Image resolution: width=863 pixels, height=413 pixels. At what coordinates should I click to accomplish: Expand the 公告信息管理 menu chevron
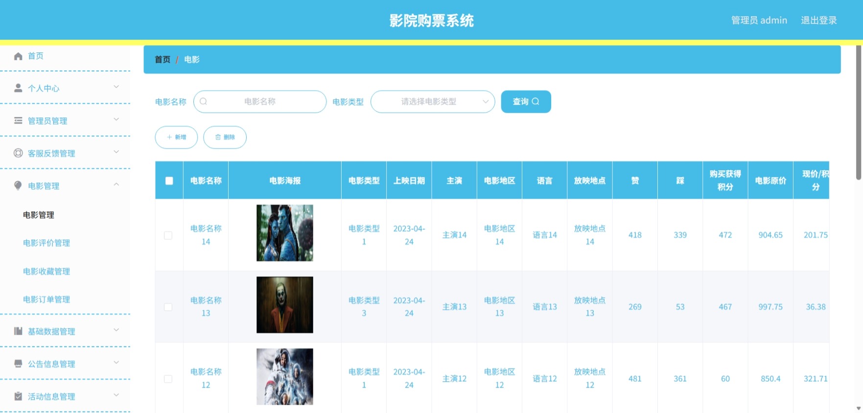click(x=117, y=362)
